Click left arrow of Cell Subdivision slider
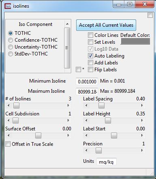Screen dimensions: 156x179 tap(9, 120)
